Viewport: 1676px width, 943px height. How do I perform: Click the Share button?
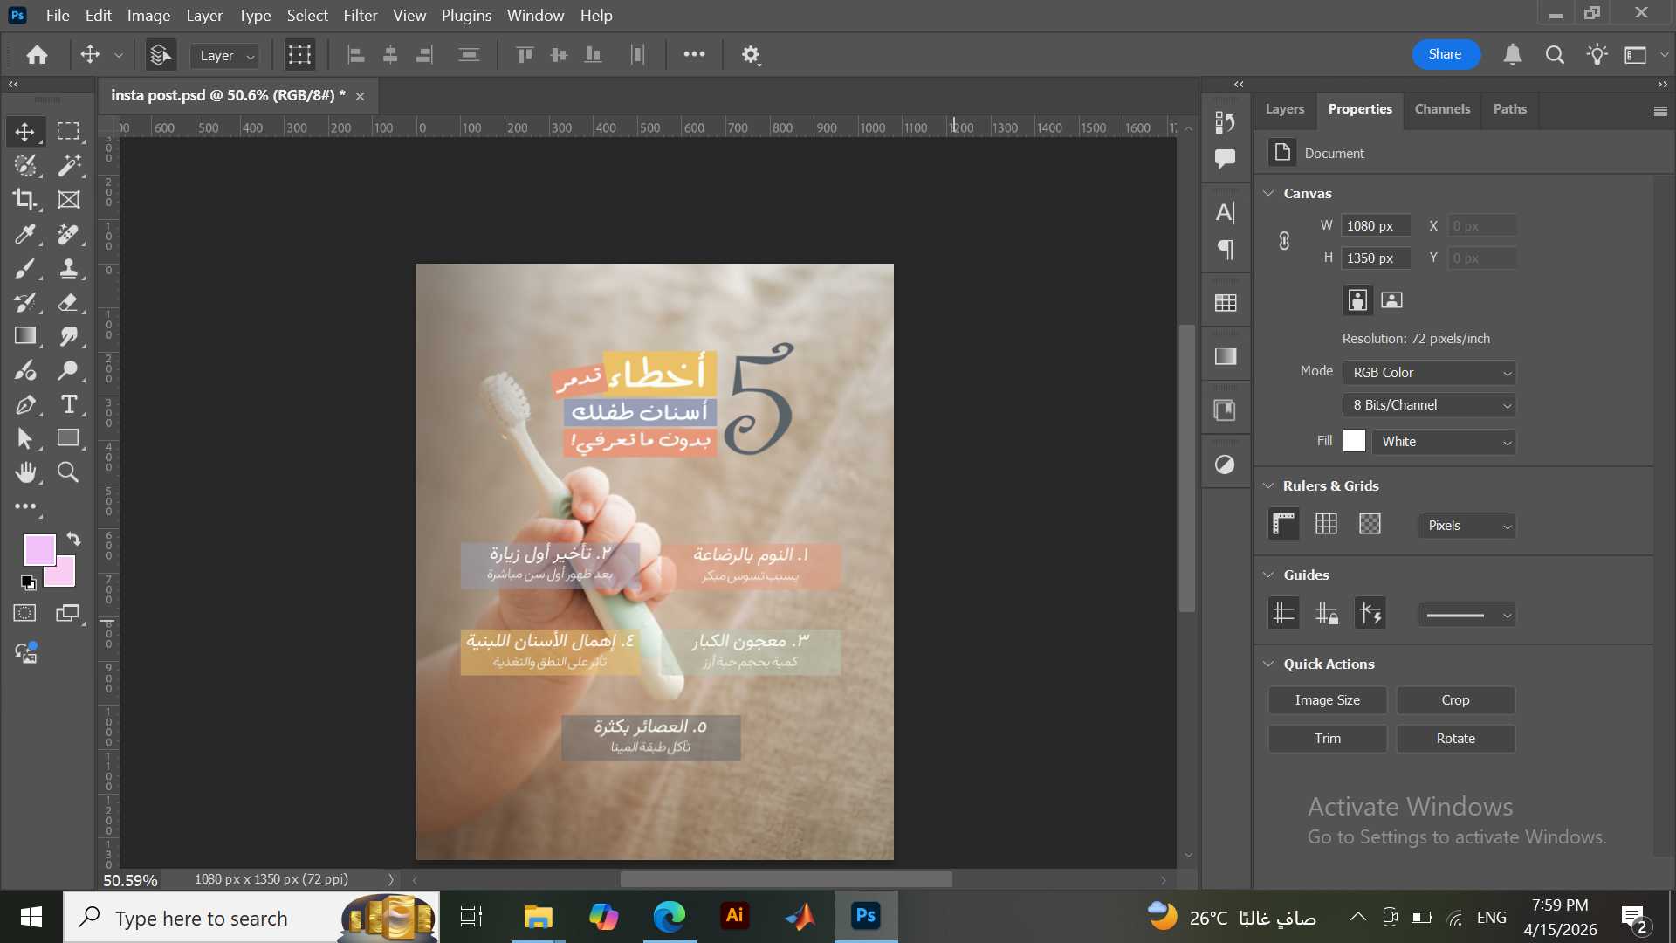(x=1446, y=54)
